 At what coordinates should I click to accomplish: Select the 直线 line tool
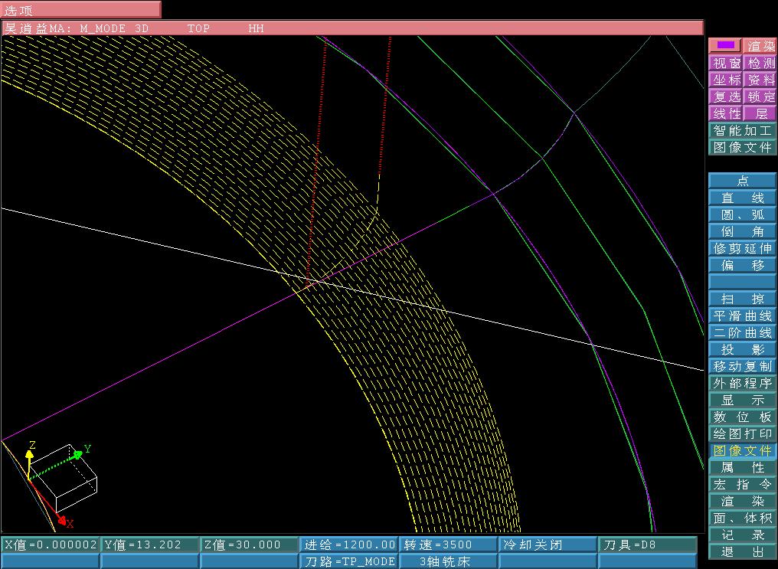pyautogui.click(x=742, y=198)
